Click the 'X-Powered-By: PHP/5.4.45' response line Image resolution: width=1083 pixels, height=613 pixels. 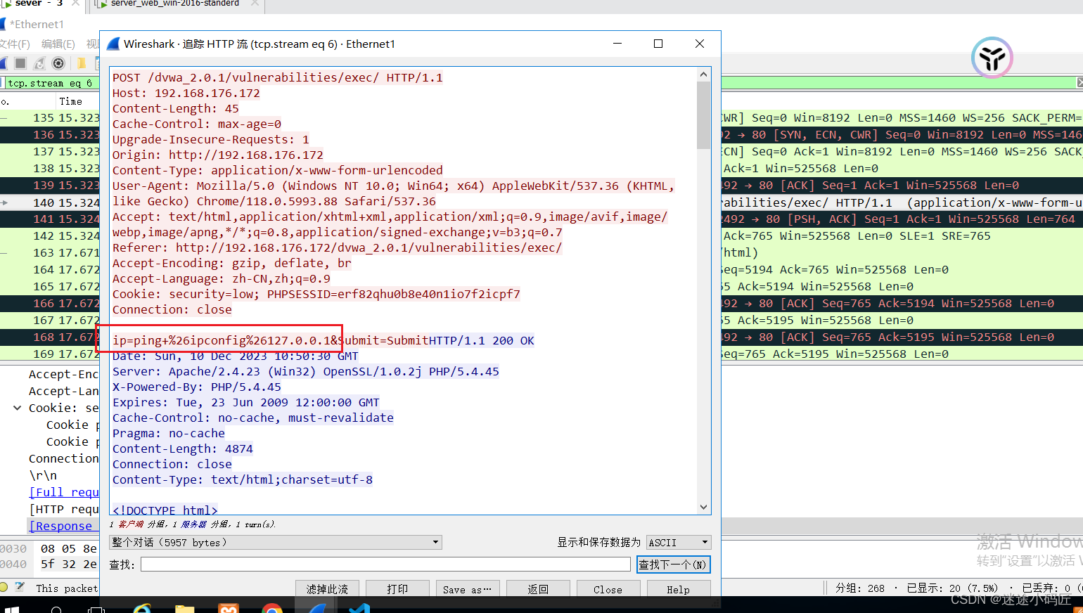click(x=197, y=387)
